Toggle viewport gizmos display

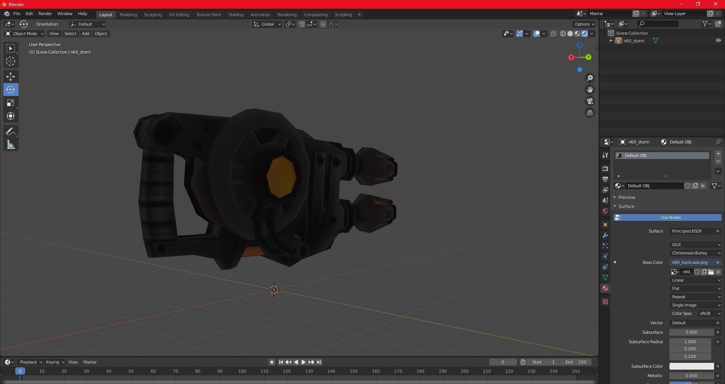[520, 34]
